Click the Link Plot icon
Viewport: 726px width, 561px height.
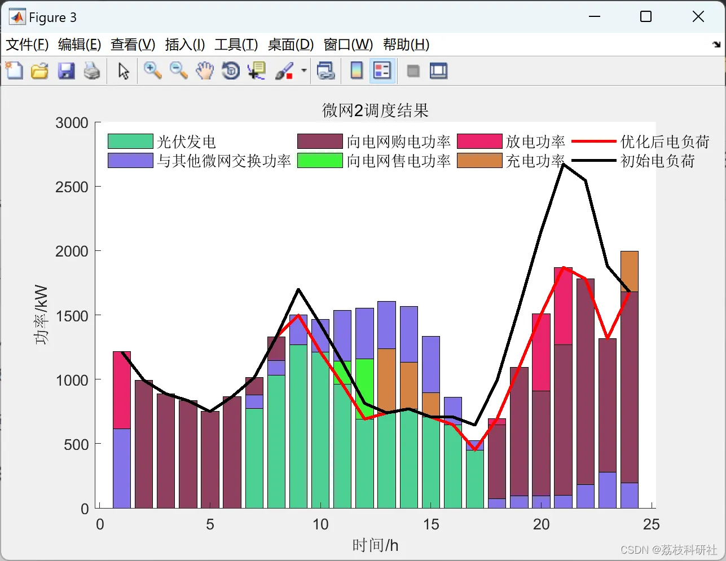tap(326, 71)
